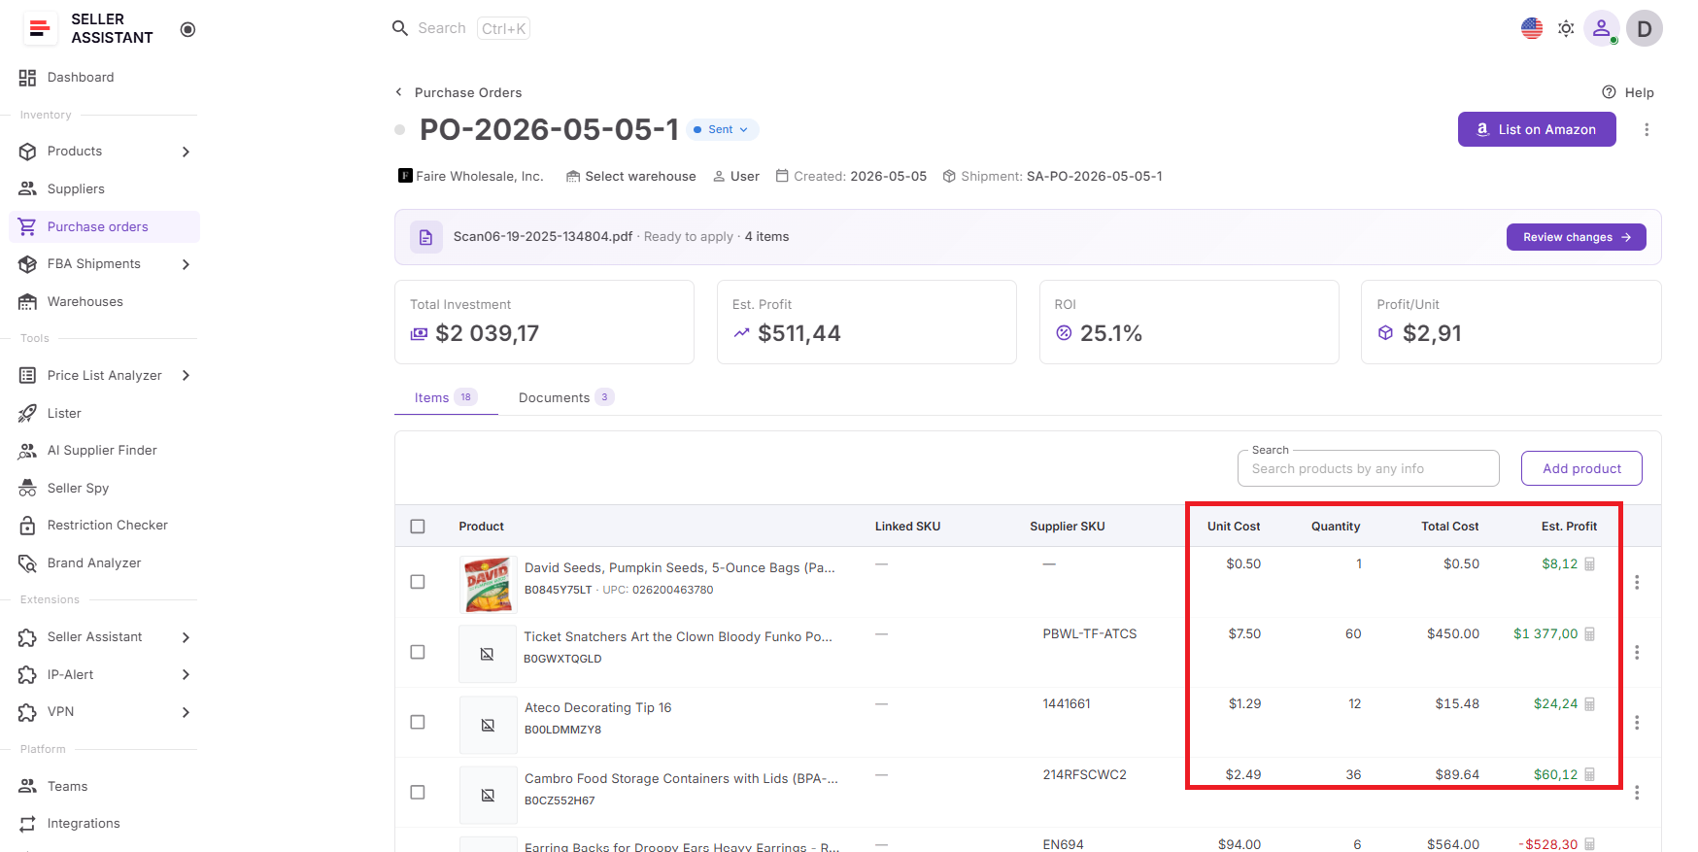The height and width of the screenshot is (852, 1698).
Task: Open the US flag language selector
Action: (1532, 28)
